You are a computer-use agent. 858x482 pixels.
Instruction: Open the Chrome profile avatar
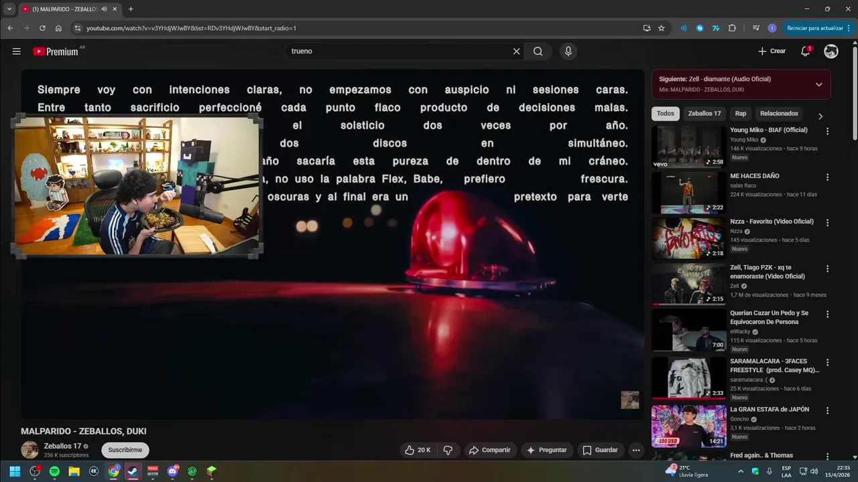(x=772, y=28)
